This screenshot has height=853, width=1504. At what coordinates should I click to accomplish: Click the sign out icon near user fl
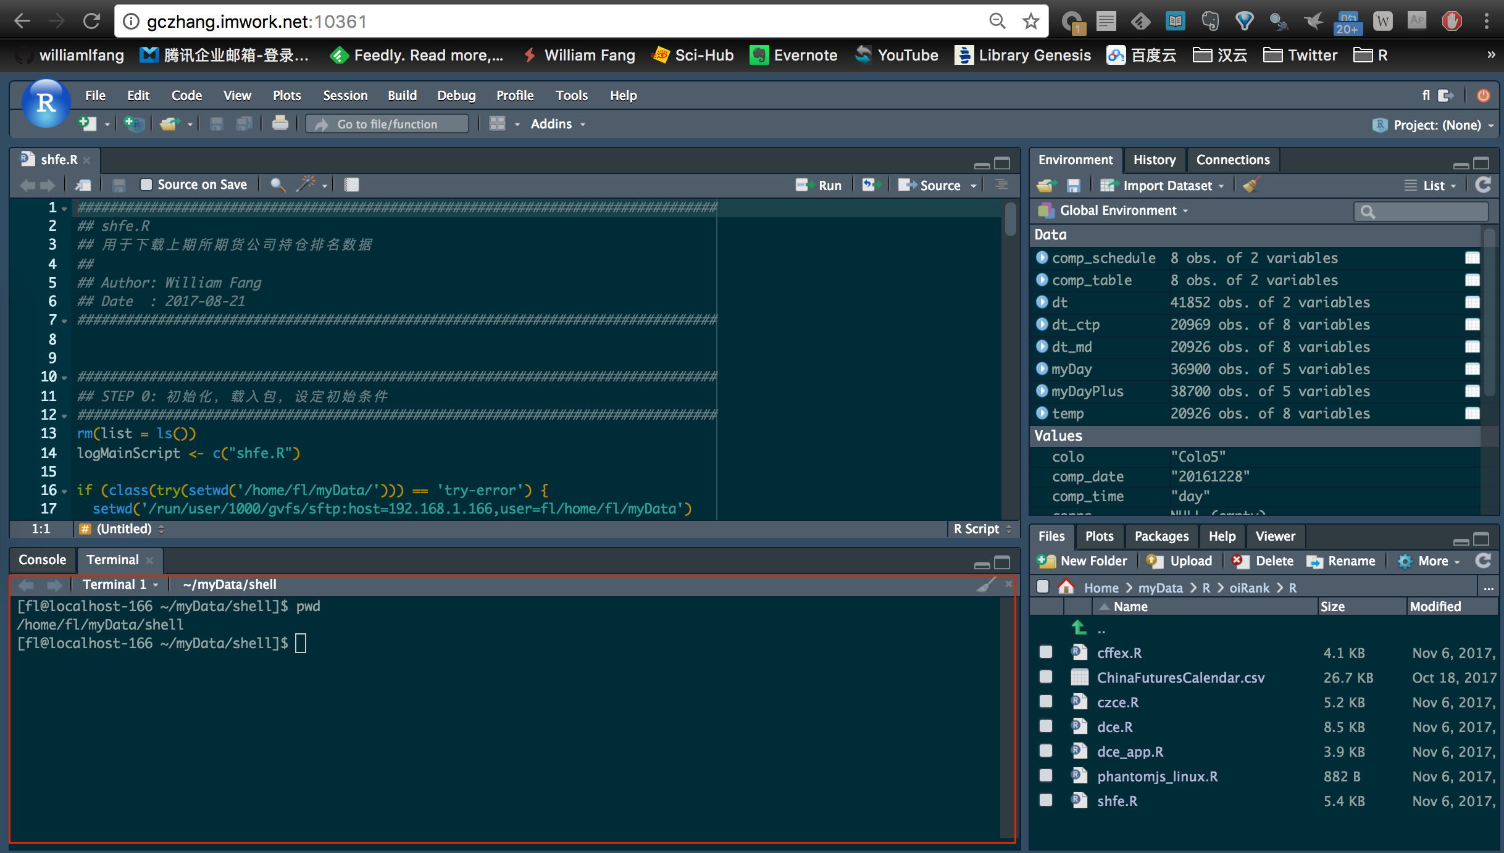tap(1445, 96)
